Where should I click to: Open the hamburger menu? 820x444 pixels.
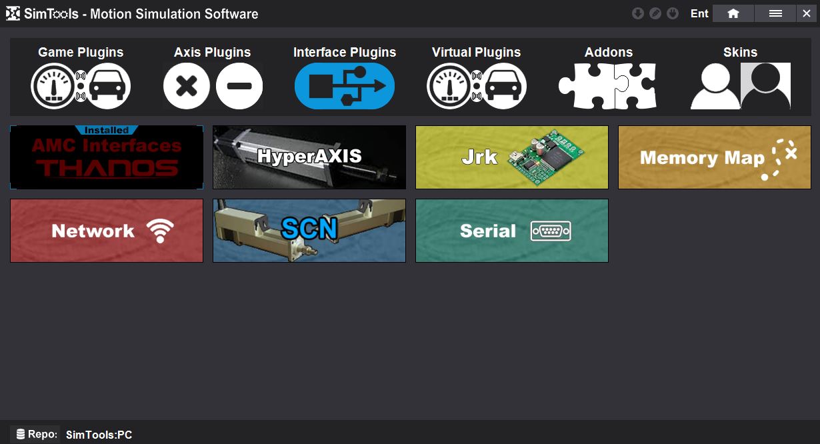coord(775,13)
